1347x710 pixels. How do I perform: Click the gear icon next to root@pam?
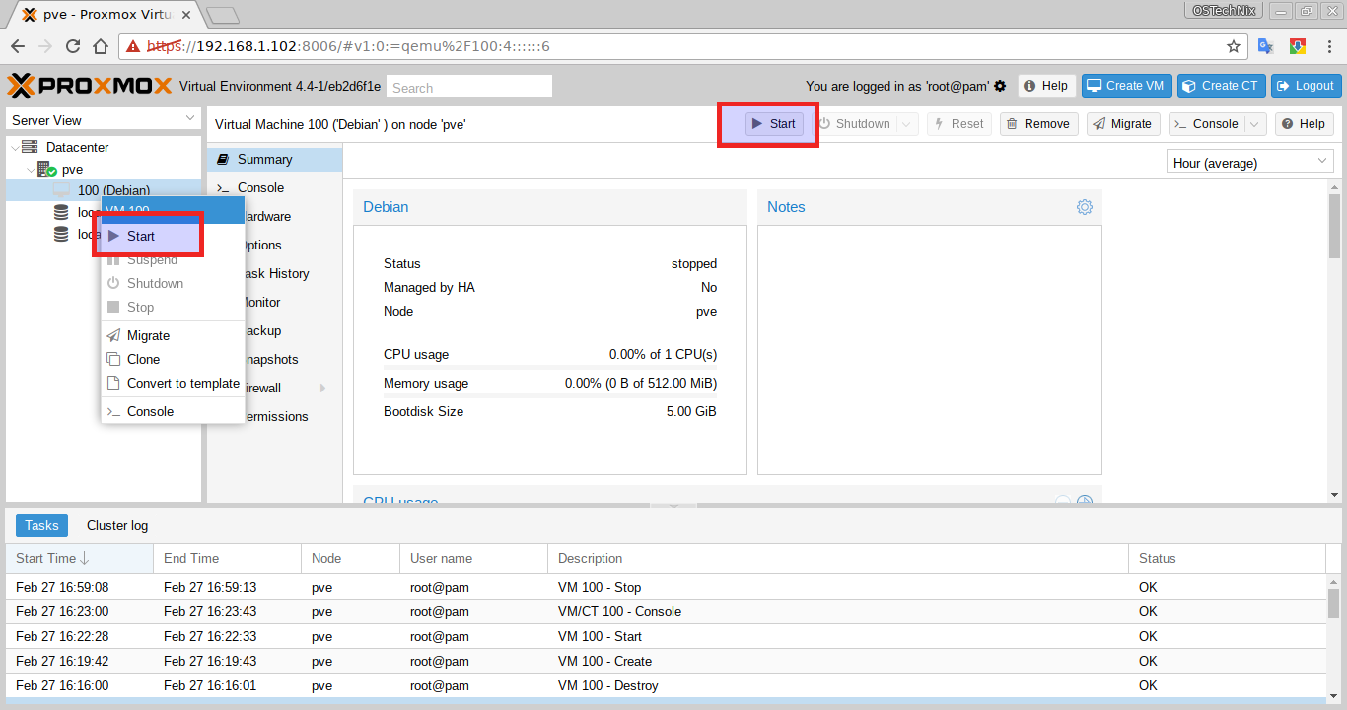1000,86
